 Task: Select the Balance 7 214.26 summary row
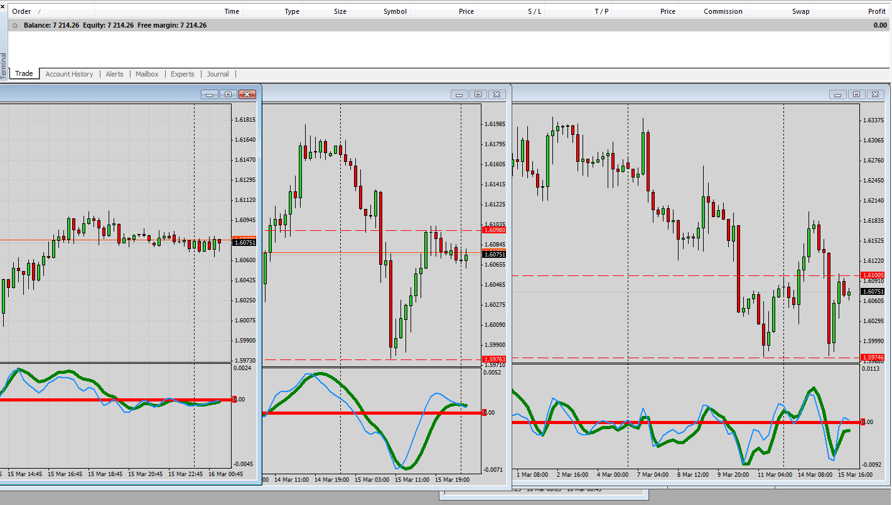(449, 25)
